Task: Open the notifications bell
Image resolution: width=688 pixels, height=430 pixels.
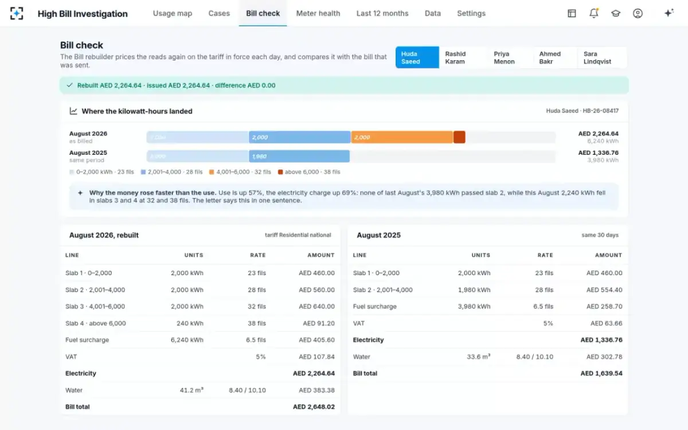Action: [x=594, y=13]
